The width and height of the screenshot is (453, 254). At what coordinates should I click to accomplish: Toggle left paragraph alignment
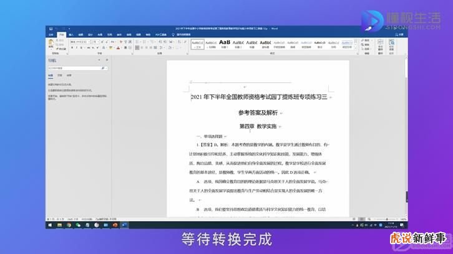click(x=137, y=47)
